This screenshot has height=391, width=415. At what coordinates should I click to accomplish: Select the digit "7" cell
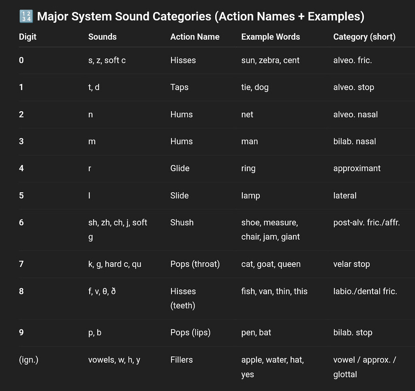(21, 264)
